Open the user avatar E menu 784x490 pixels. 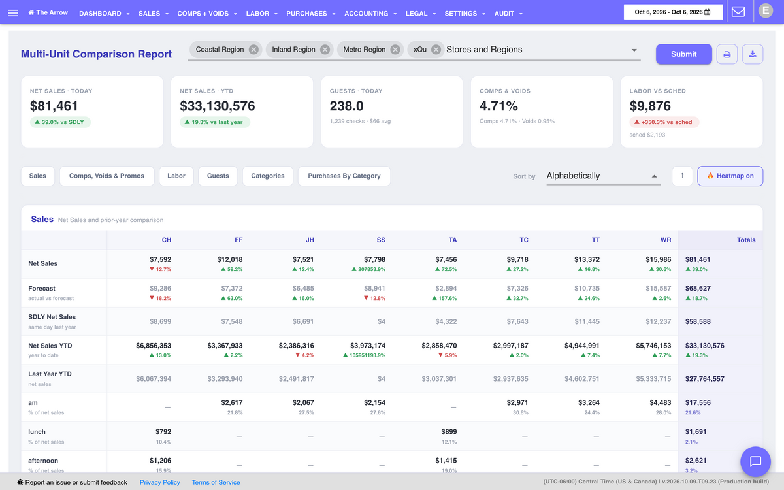pyautogui.click(x=765, y=11)
